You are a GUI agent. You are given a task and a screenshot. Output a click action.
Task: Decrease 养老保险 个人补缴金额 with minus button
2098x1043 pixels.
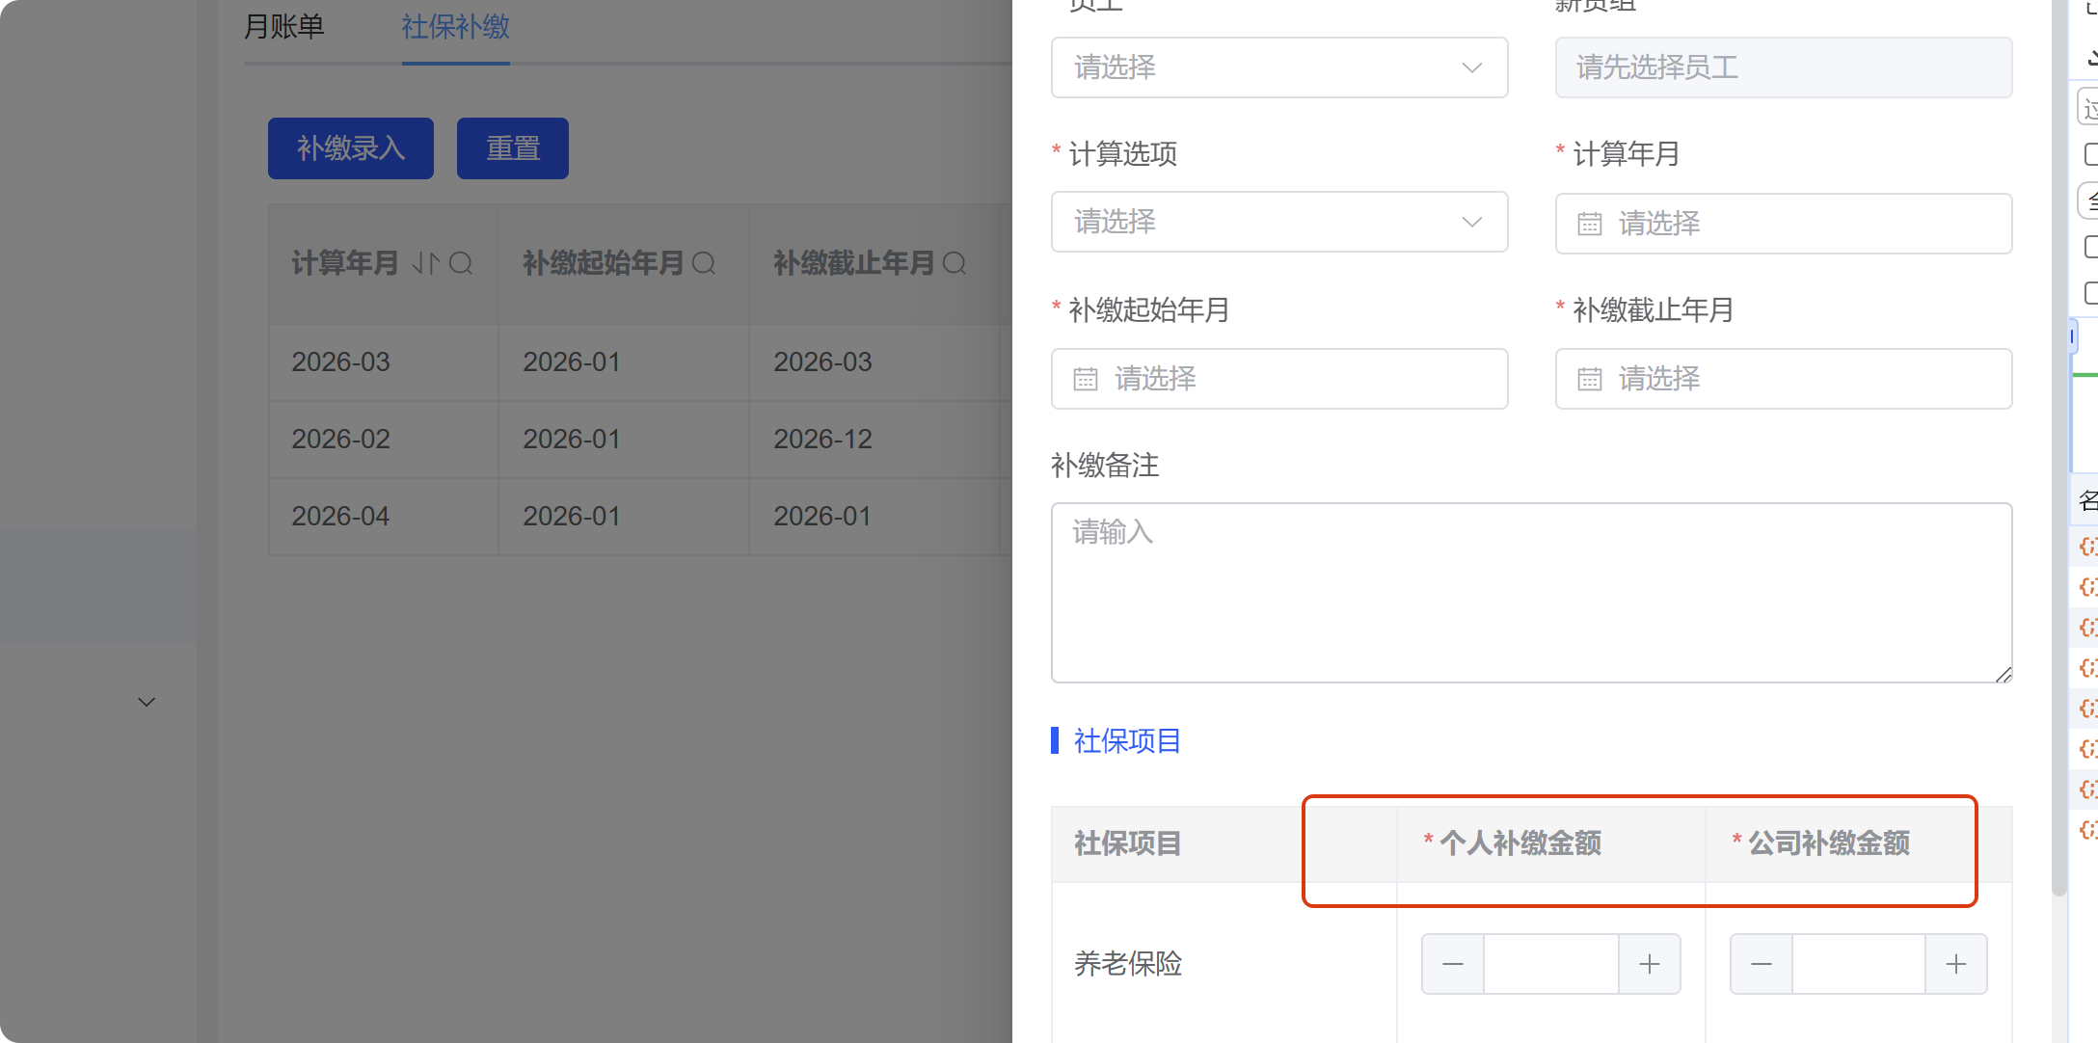tap(1452, 964)
